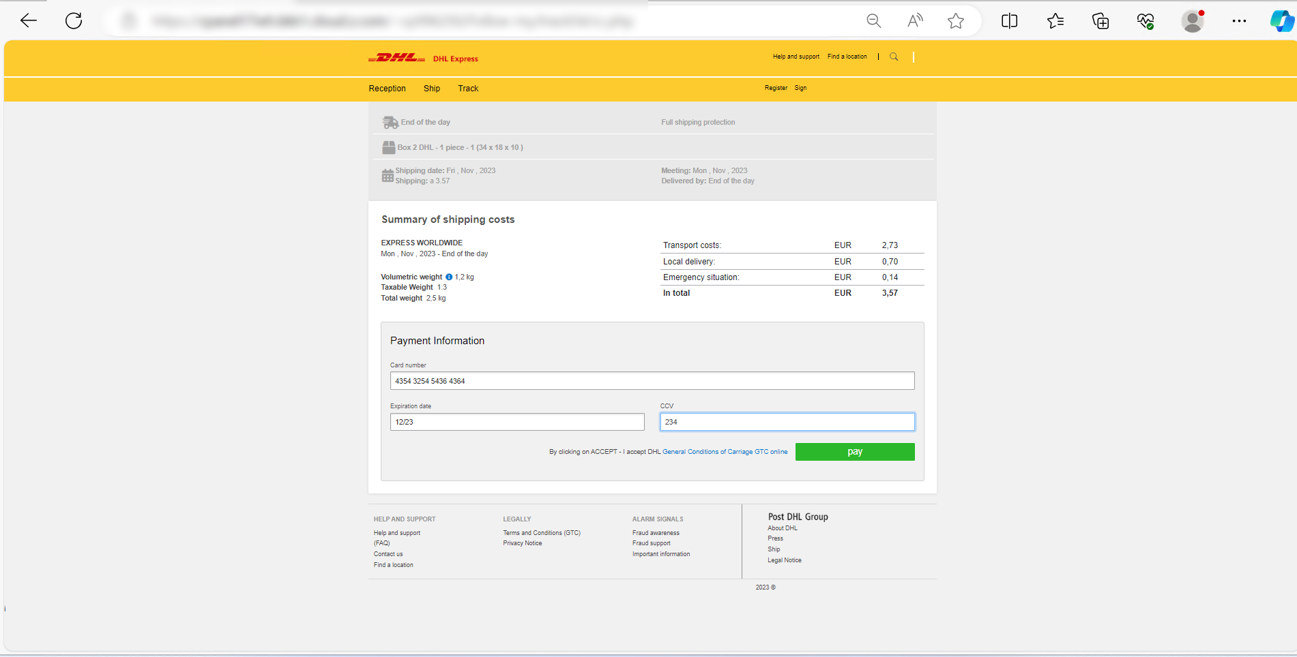1297x657 pixels.
Task: Open the Fraud awareness footer link
Action: 656,533
